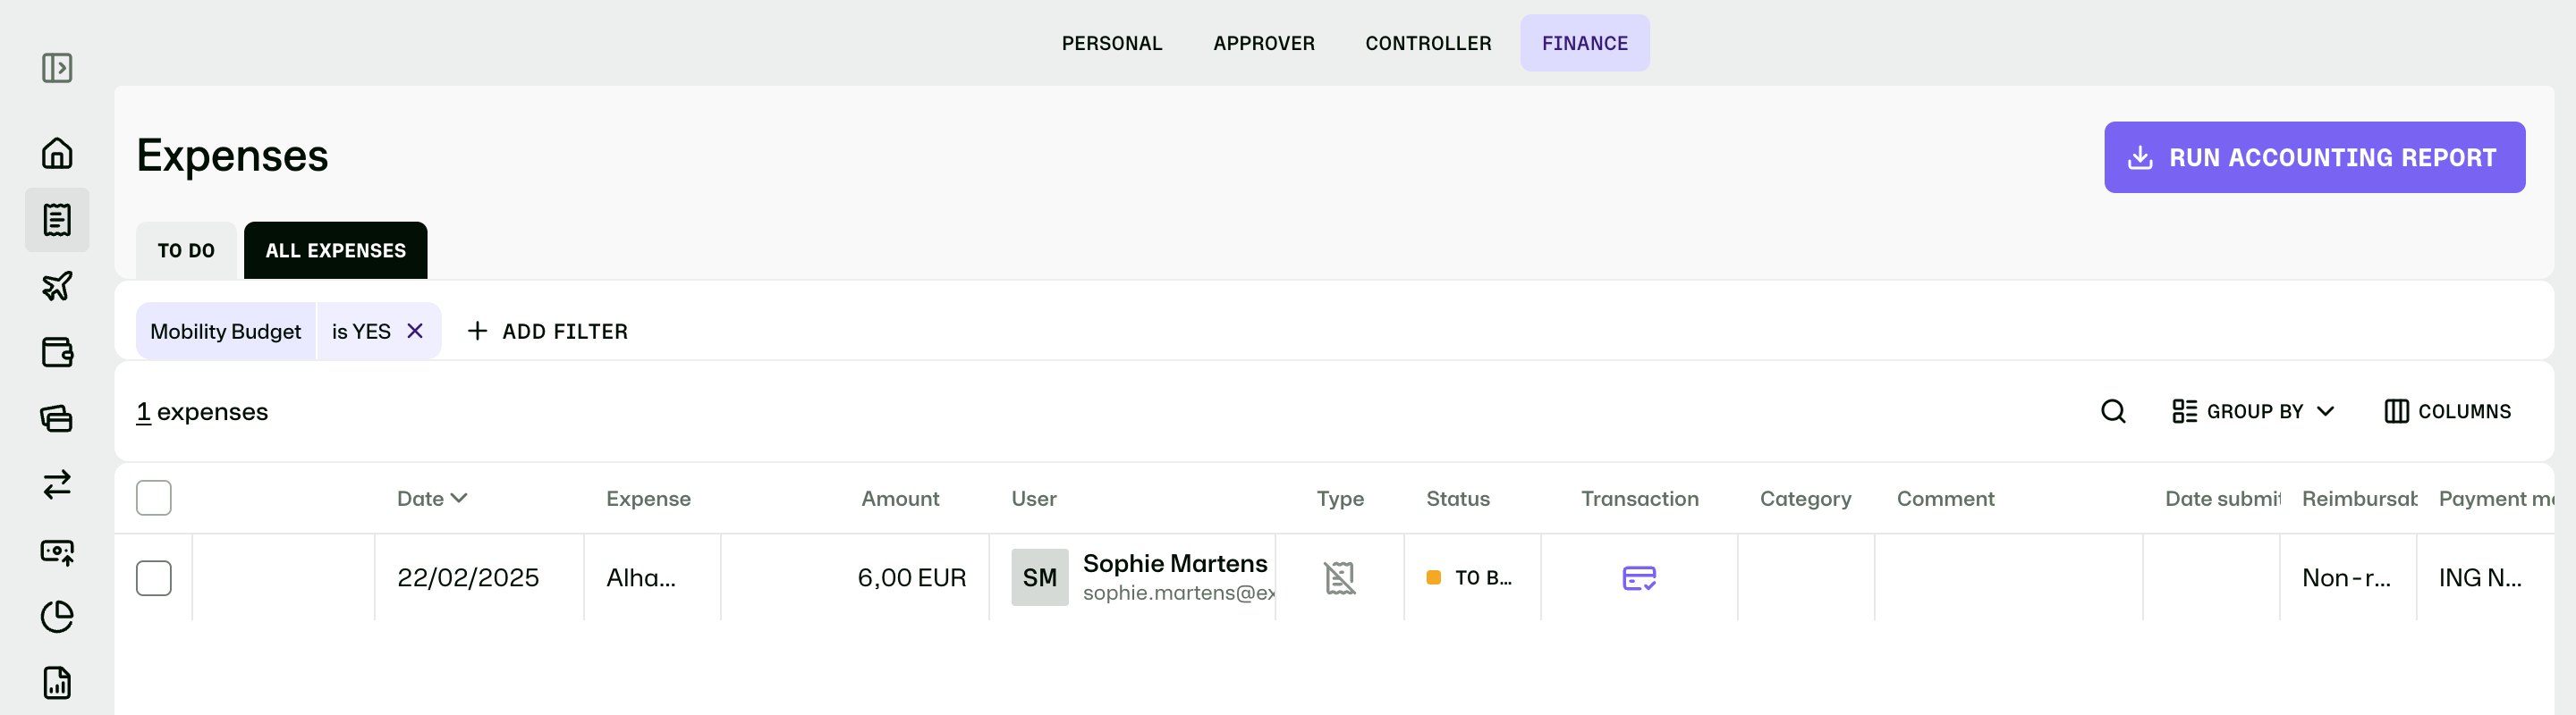Viewport: 2576px width, 715px height.
Task: Open the Transfers arrows icon in sidebar
Action: point(57,484)
